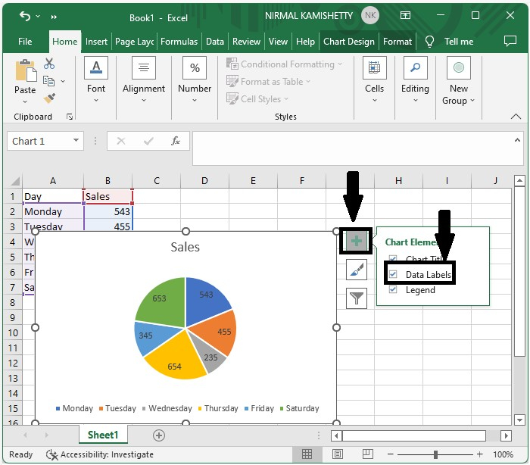The height and width of the screenshot is (465, 530).
Task: Collapse the ribbon with the chevron
Action: pos(516,117)
